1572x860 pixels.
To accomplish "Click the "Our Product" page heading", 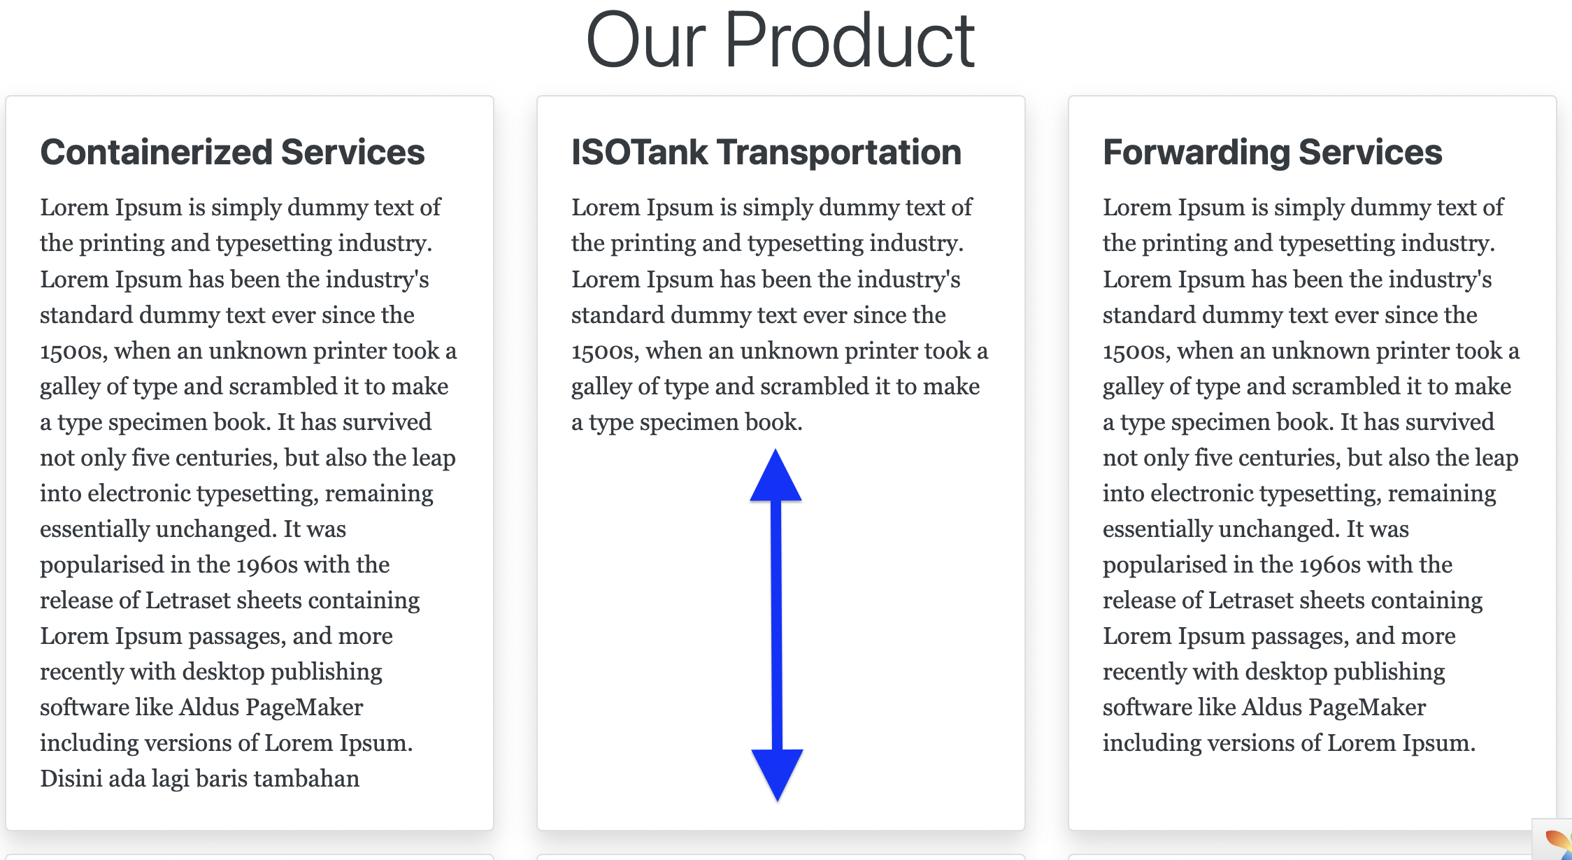I will coord(780,41).
